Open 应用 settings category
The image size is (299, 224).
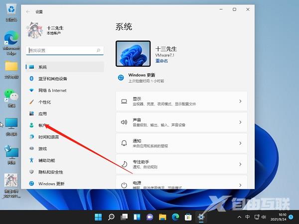65,113
